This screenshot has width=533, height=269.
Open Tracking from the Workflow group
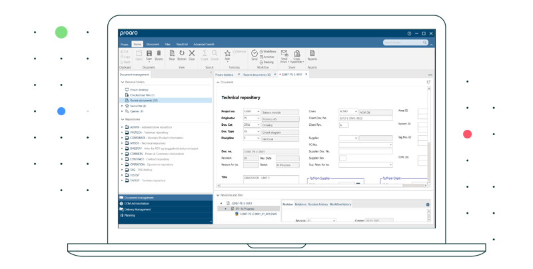[267, 62]
